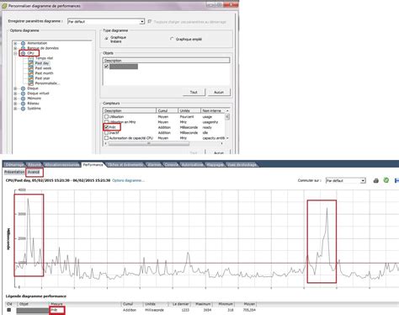Click the Cumul column header
This screenshot has height=315, width=399.
click(168, 110)
